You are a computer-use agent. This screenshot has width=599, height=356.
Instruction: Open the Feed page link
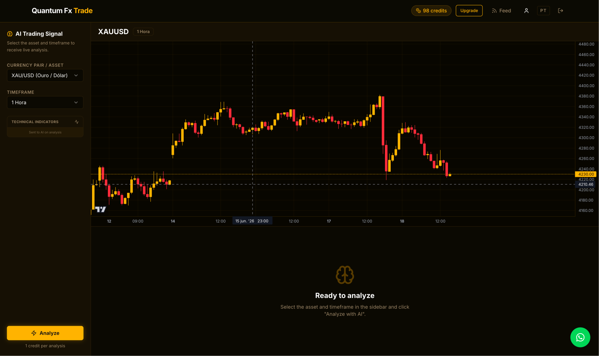pos(501,11)
